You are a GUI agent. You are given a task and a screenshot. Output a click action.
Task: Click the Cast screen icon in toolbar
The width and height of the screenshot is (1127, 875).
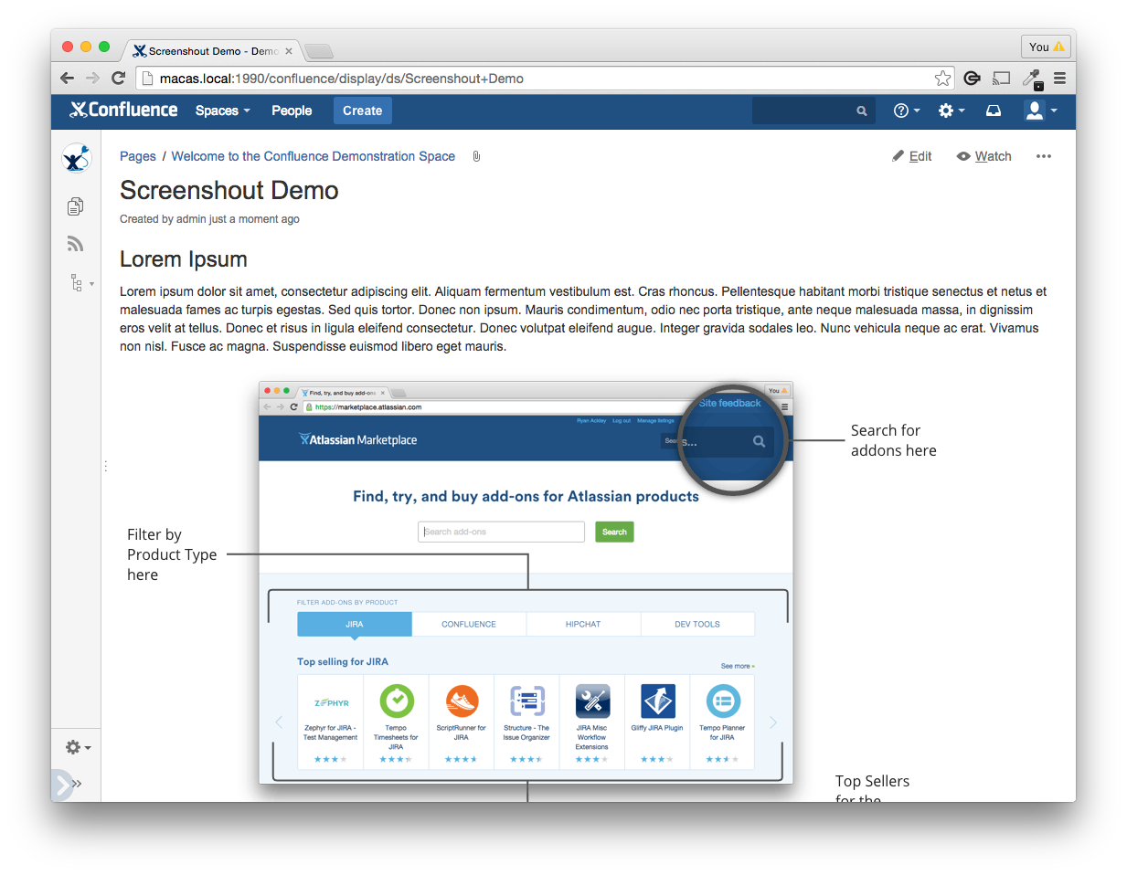[x=1002, y=79]
